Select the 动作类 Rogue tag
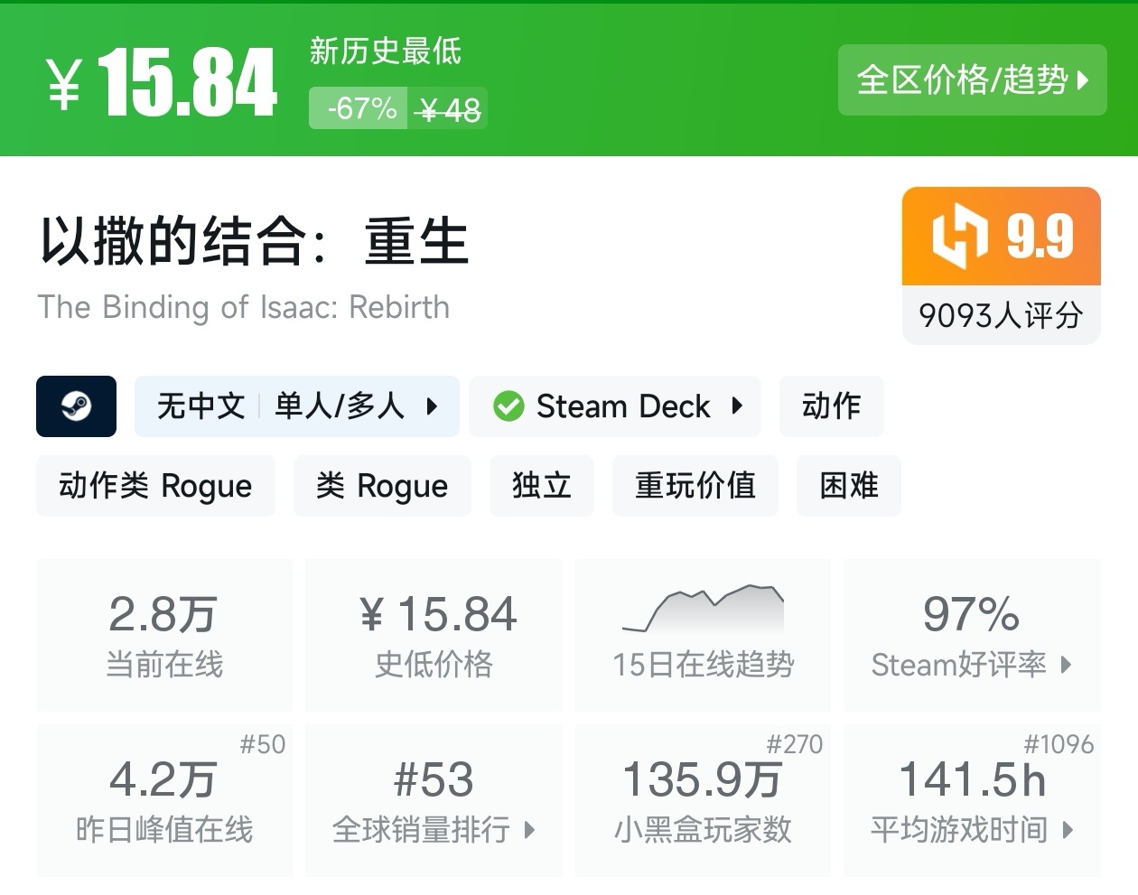Image resolution: width=1138 pixels, height=895 pixels. click(155, 486)
